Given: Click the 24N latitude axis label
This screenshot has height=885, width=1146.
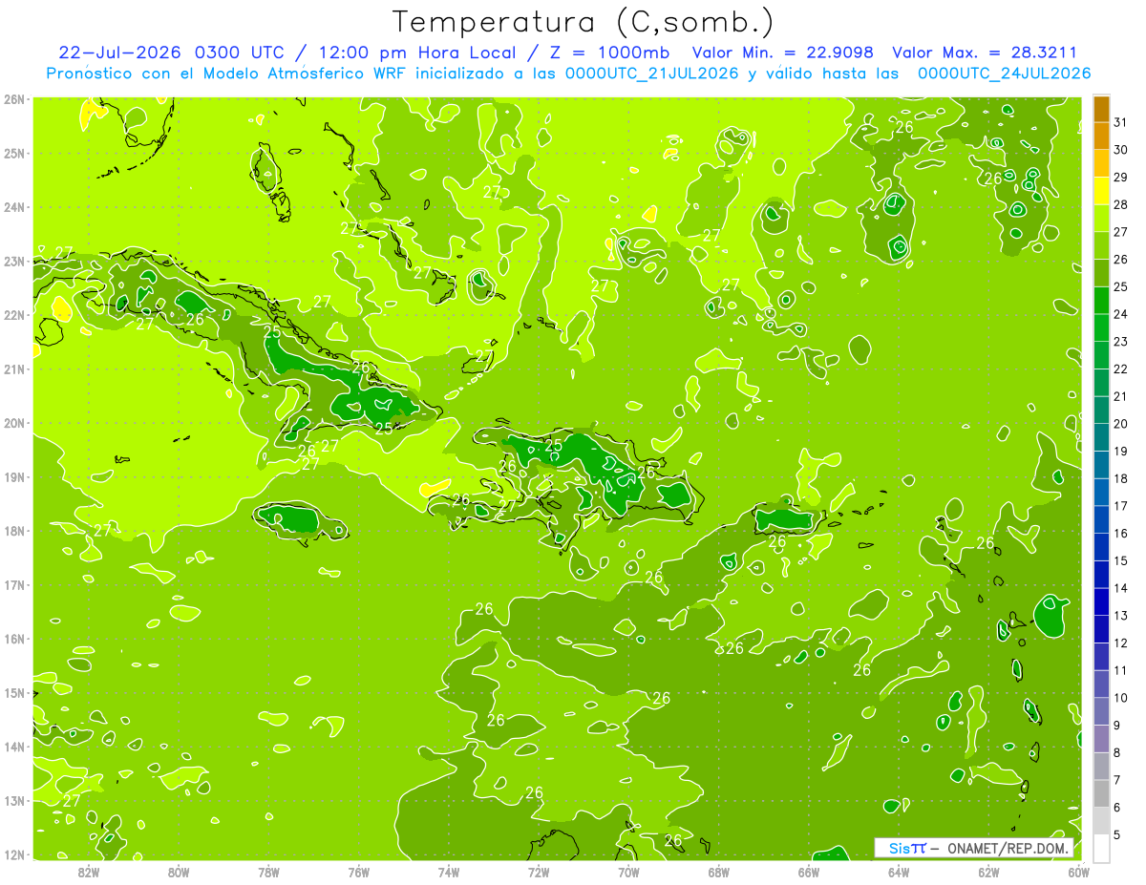Looking at the screenshot, I should coord(14,207).
